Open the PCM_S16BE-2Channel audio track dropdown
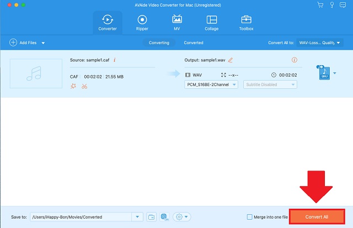Screen dimensions: 353x228 coord(211,84)
